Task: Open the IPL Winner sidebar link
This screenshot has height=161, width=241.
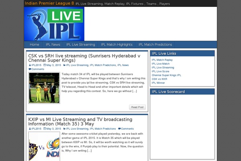Action: click(x=158, y=83)
